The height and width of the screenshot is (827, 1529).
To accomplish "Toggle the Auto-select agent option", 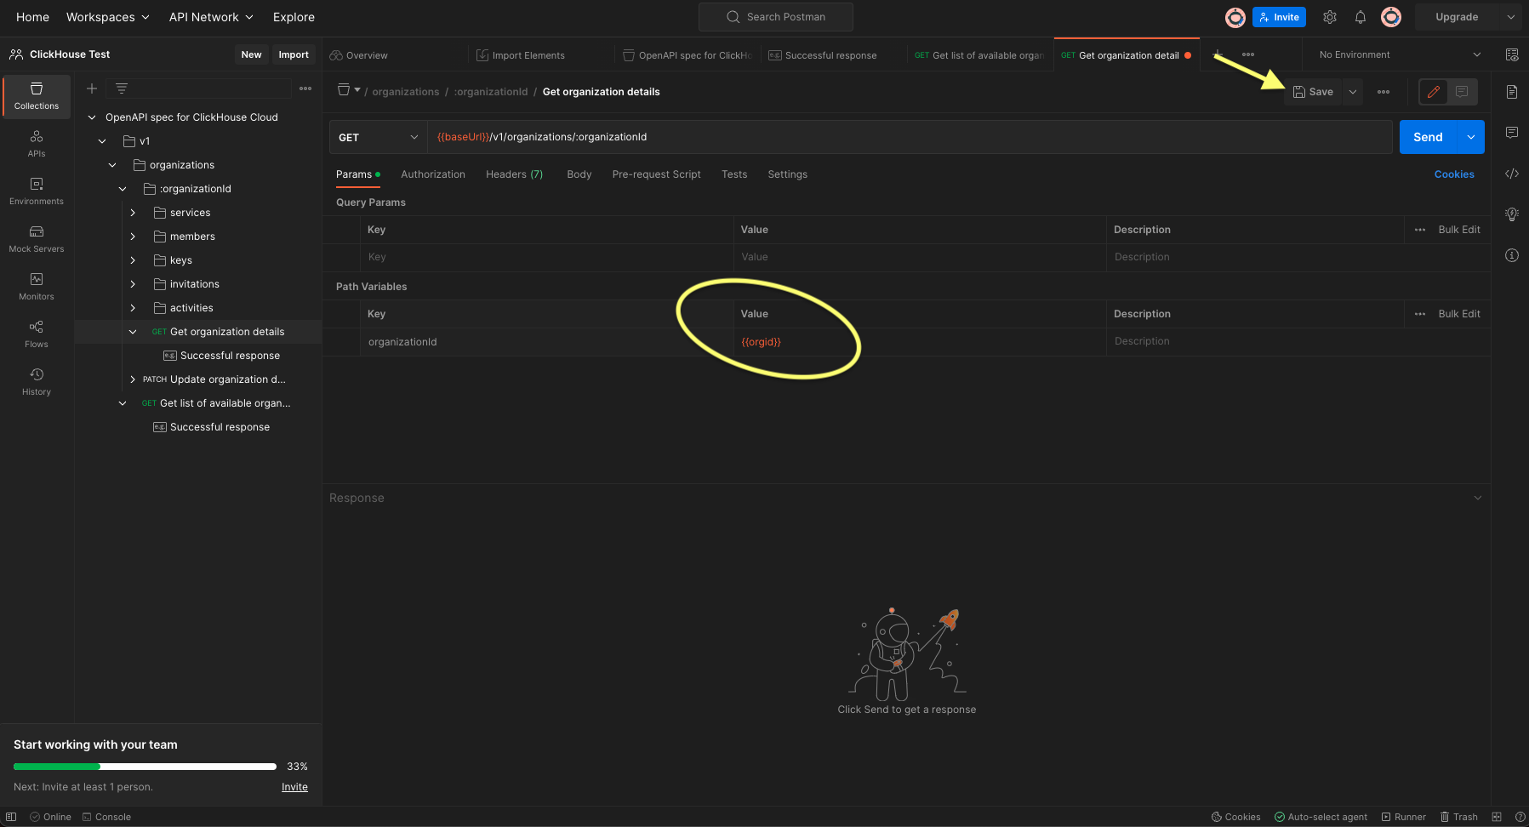I will (1321, 817).
